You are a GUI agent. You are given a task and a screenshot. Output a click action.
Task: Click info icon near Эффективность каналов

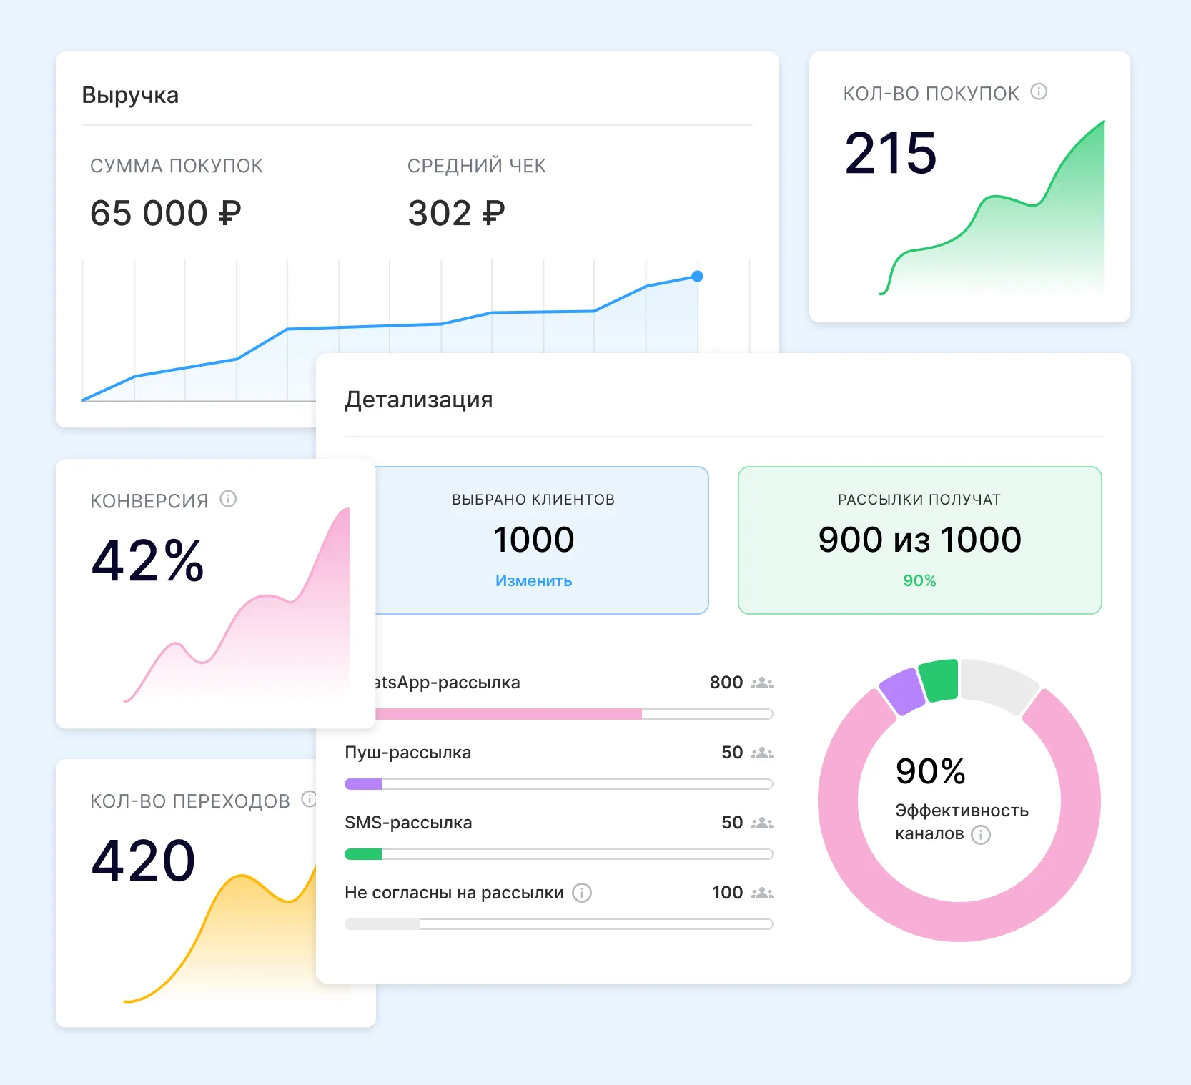click(x=981, y=835)
